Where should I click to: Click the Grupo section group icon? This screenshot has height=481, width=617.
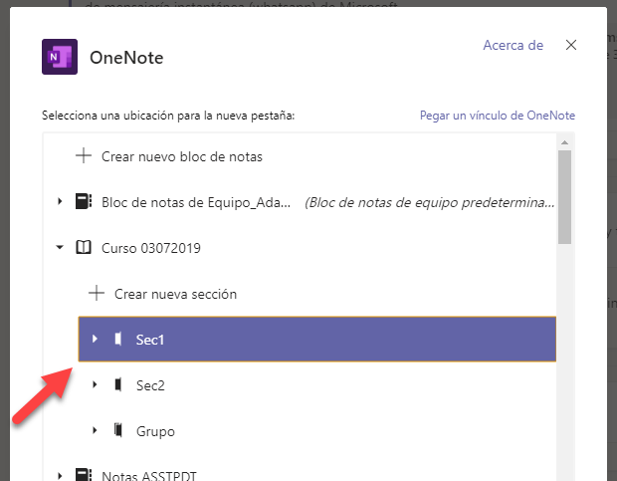pos(118,430)
